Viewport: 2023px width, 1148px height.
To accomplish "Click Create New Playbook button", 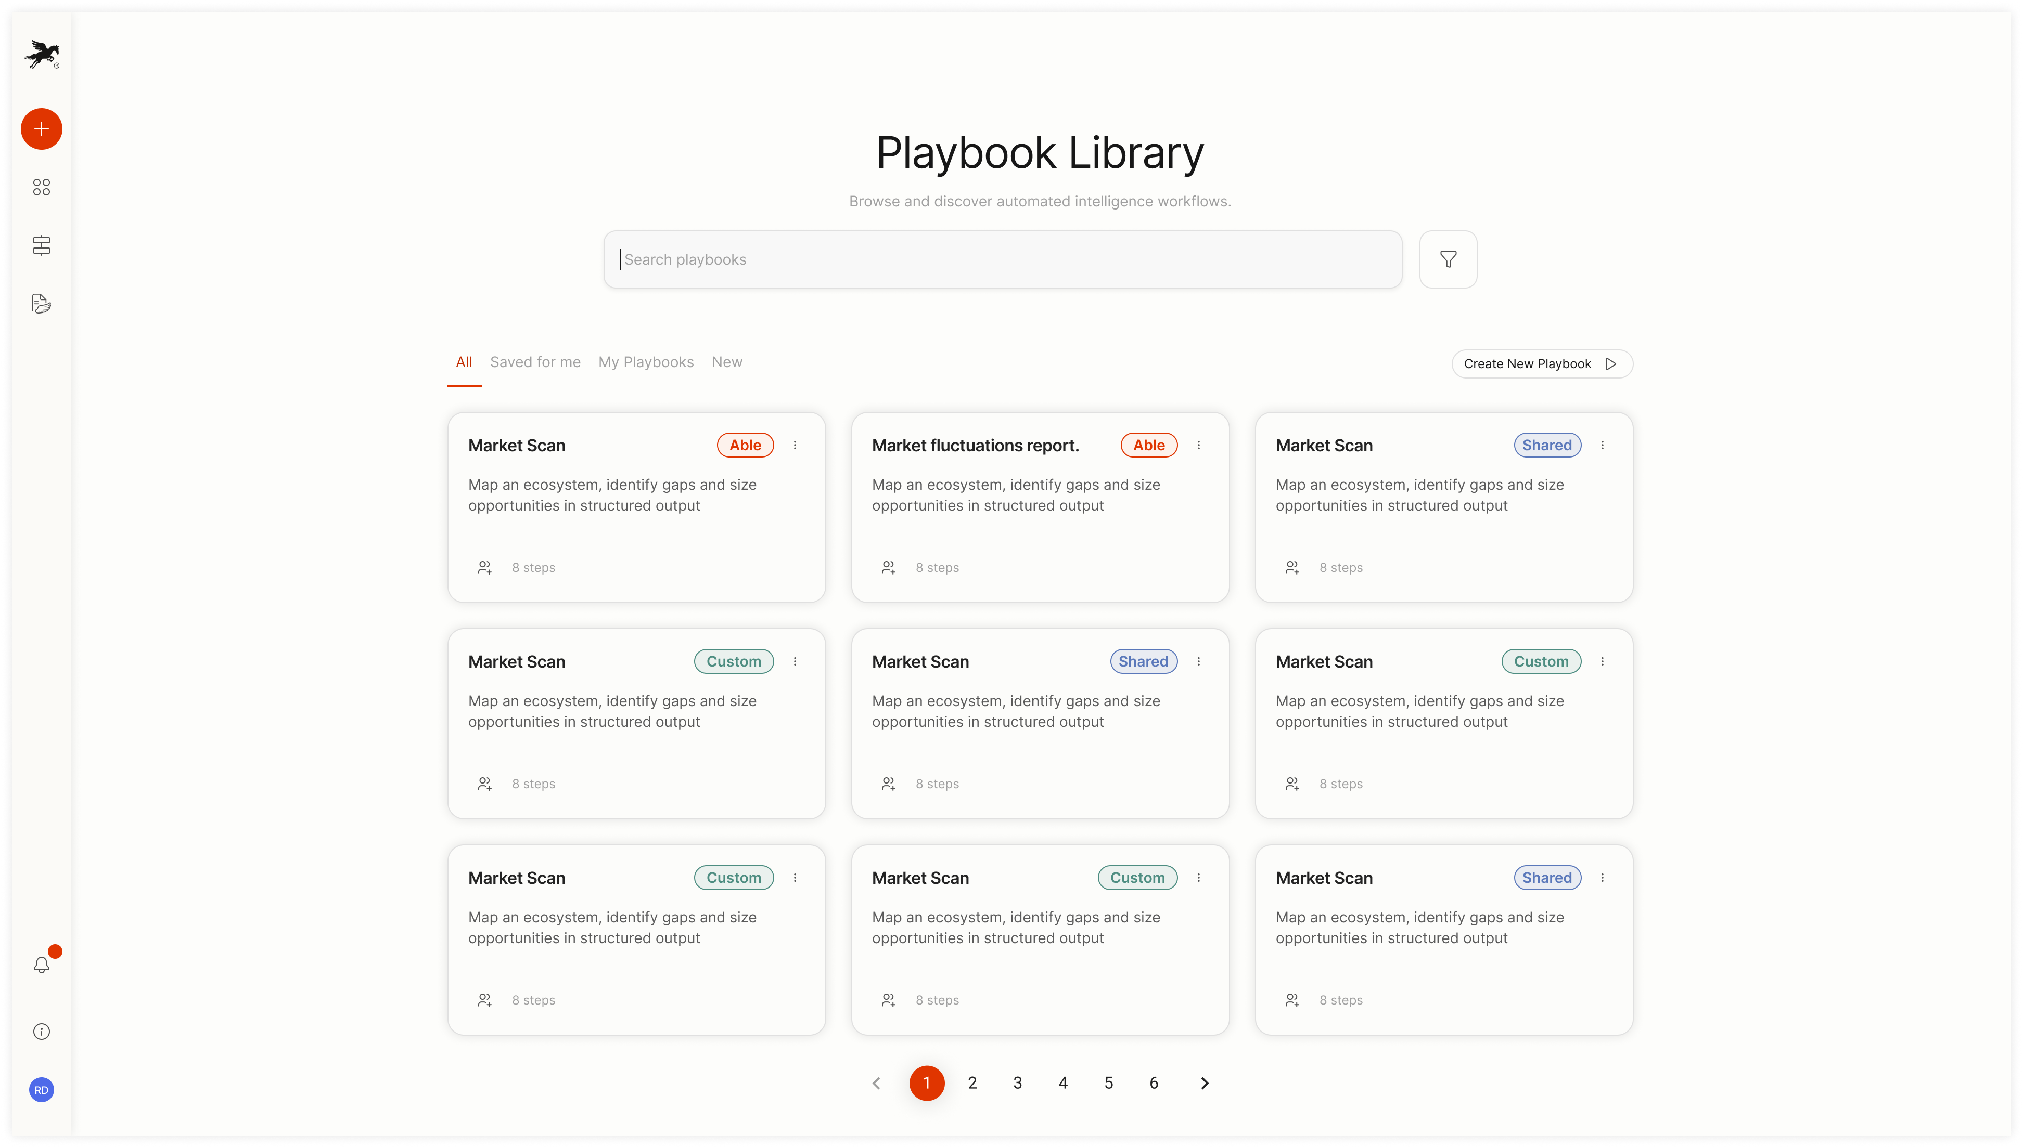I will click(x=1541, y=363).
